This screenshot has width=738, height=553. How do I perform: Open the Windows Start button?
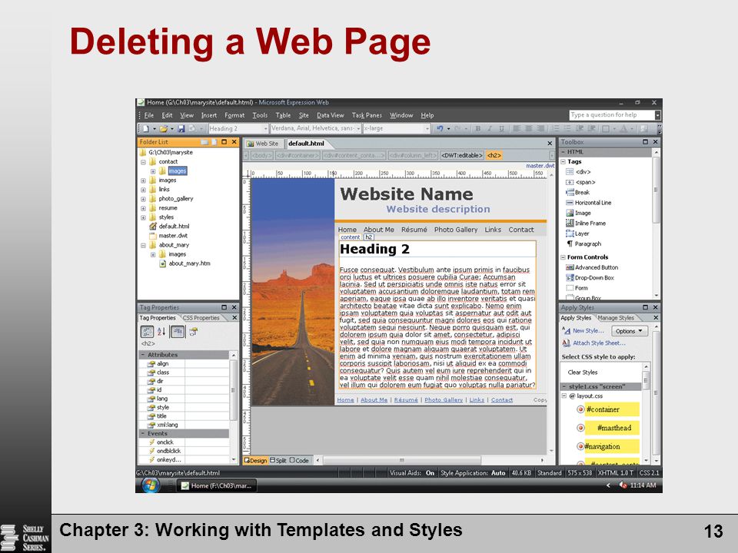150,485
